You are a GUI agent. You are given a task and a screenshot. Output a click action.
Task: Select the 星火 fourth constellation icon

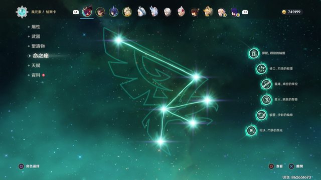point(266,99)
